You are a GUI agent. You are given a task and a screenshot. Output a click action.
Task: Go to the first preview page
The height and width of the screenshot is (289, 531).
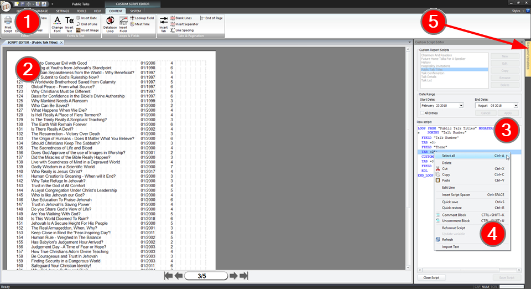(168, 276)
